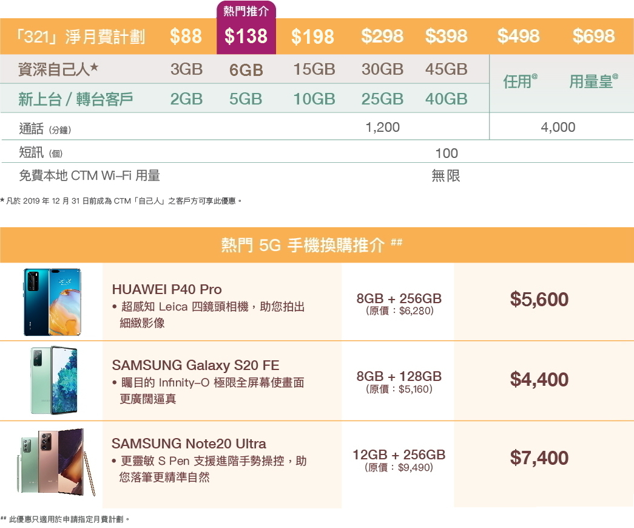
Task: Open the SAMSUNG Galaxy S20 FE title
Action: [195, 365]
